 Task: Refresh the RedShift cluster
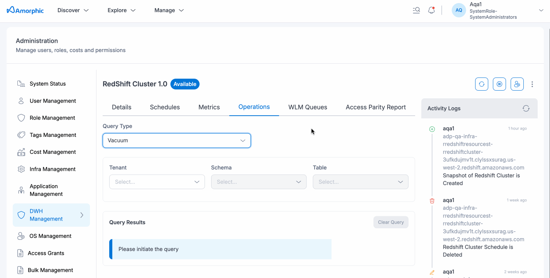(x=482, y=84)
